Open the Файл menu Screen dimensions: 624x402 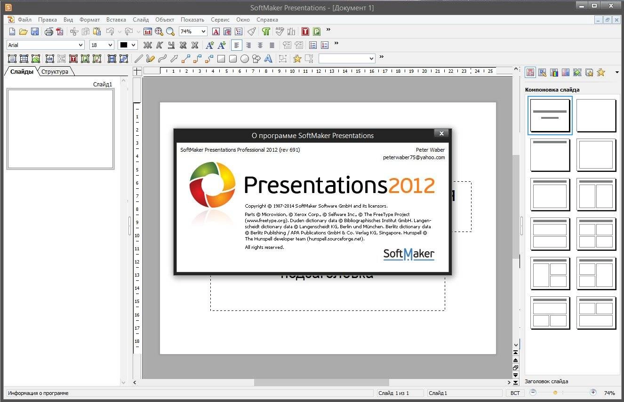tap(24, 20)
